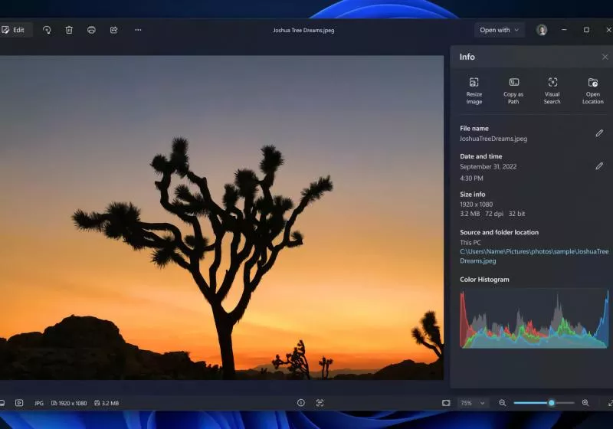Click the Joshua Tree photo in the viewer
613x429 pixels.
[221, 218]
